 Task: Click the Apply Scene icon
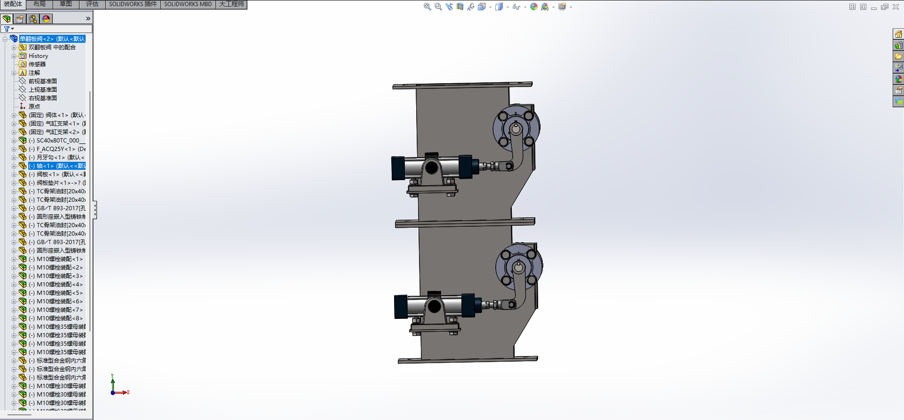[545, 7]
